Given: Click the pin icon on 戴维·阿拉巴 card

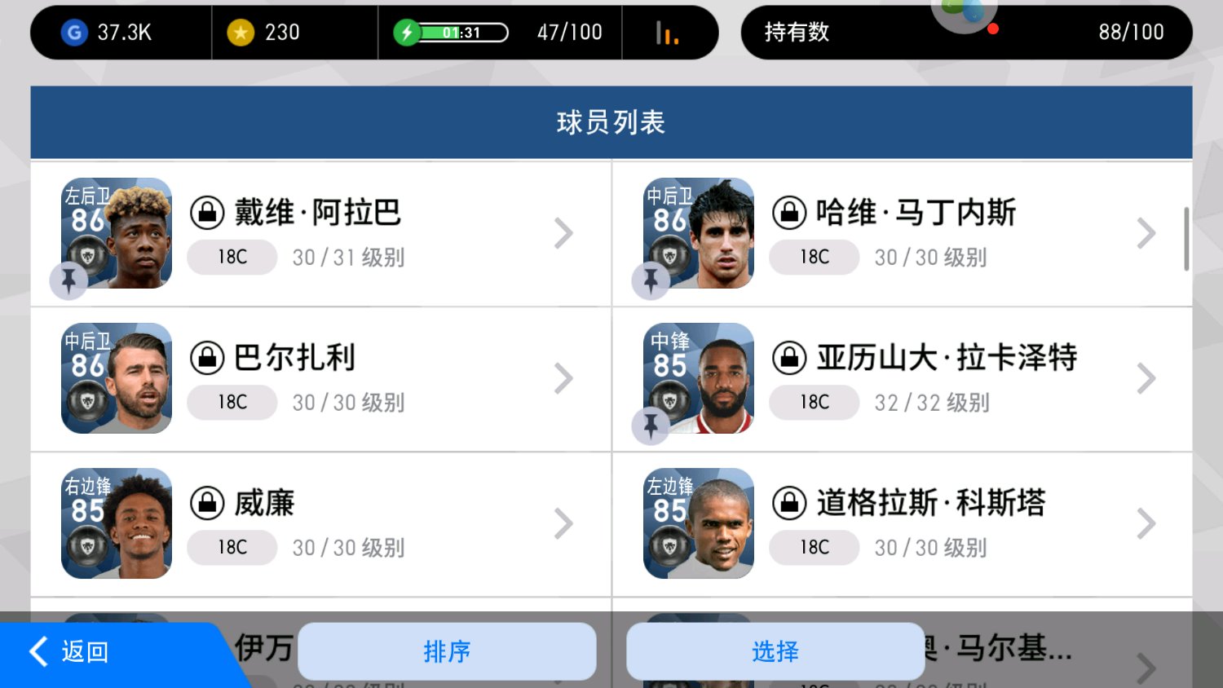Looking at the screenshot, I should pyautogui.click(x=68, y=280).
